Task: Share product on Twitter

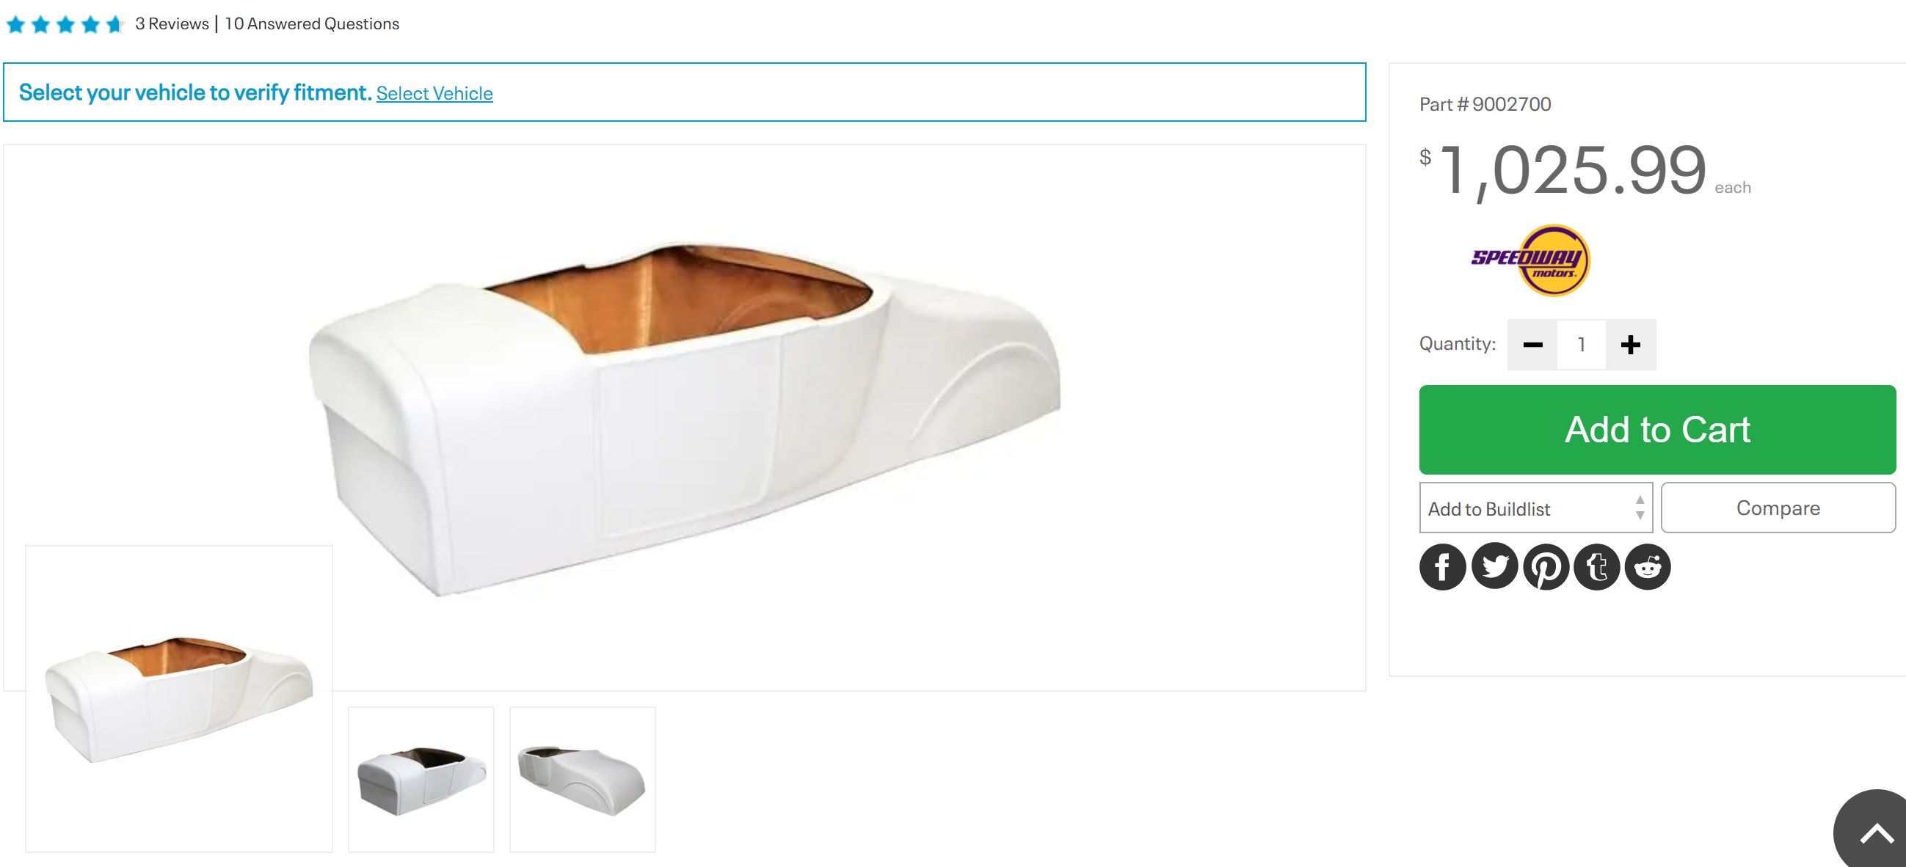Action: point(1494,567)
